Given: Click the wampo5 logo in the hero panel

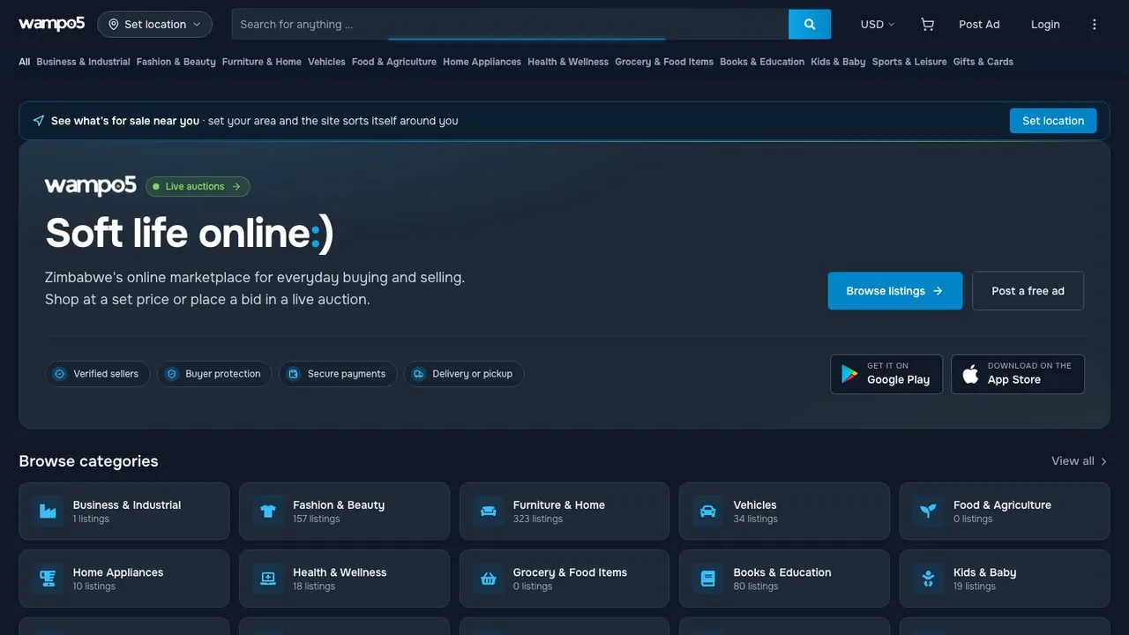Looking at the screenshot, I should [91, 185].
